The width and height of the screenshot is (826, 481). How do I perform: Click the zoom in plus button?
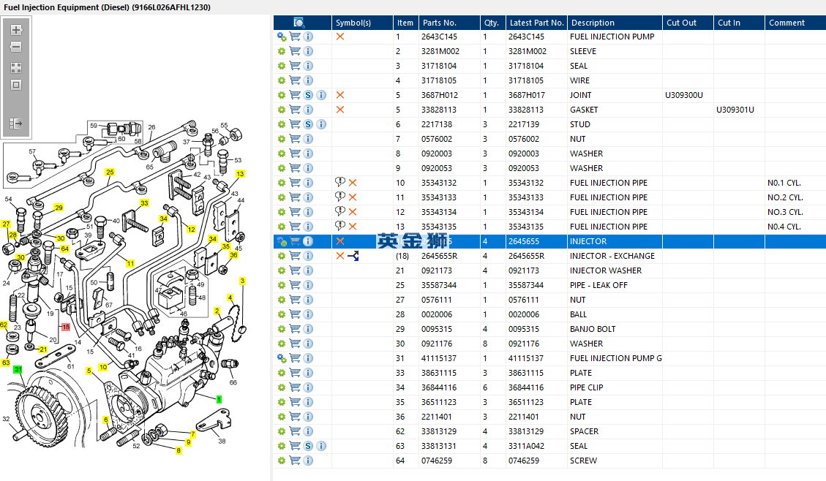pos(16,31)
